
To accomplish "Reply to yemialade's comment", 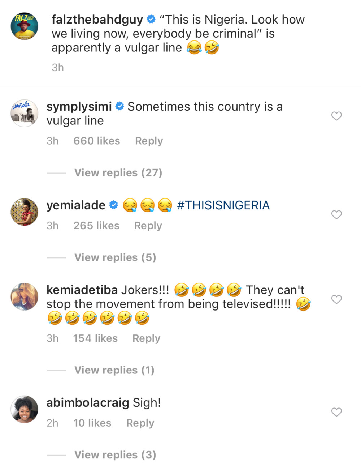I will [x=148, y=226].
